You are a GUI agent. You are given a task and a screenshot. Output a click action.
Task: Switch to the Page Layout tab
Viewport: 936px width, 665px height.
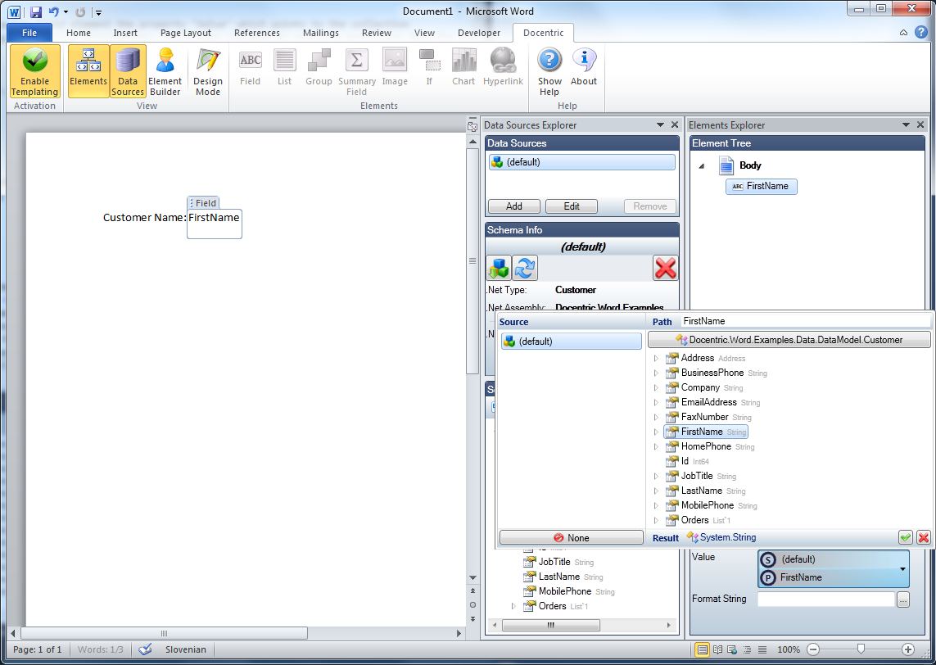(x=186, y=33)
